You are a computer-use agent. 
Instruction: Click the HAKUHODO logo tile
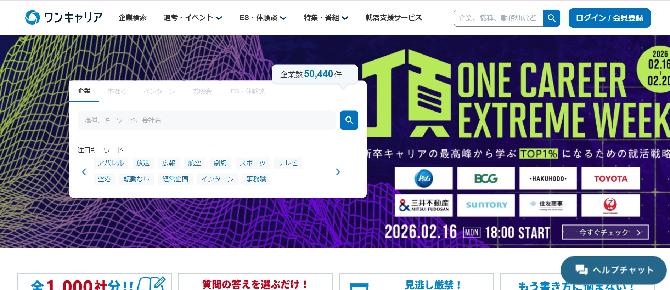tap(548, 178)
